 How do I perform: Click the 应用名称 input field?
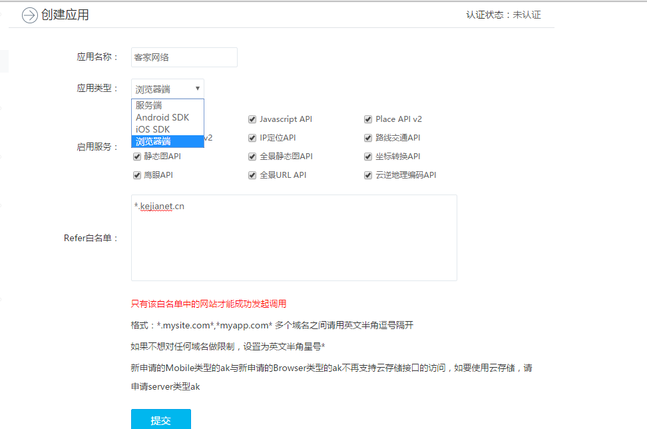click(x=184, y=57)
